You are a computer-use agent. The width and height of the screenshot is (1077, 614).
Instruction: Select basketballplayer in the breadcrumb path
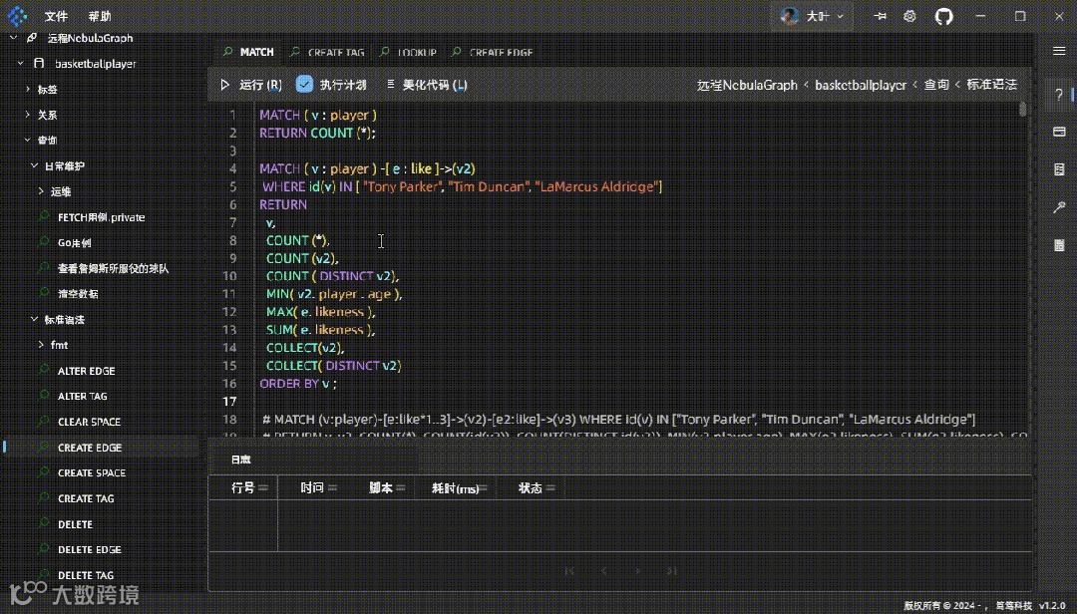[x=860, y=86]
